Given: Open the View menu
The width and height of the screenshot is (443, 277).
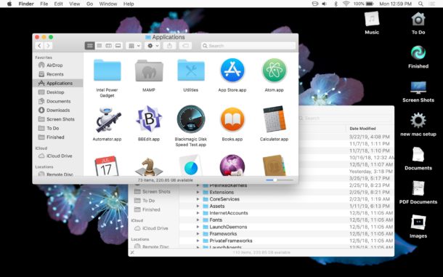Looking at the screenshot, I should pos(75,4).
